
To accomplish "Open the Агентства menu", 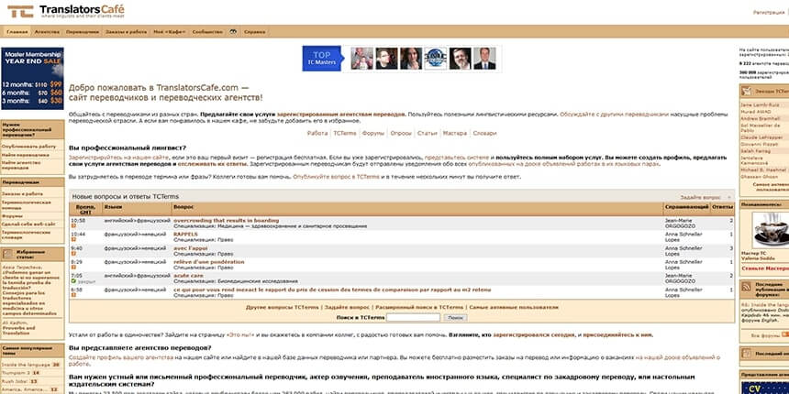I will [47, 32].
